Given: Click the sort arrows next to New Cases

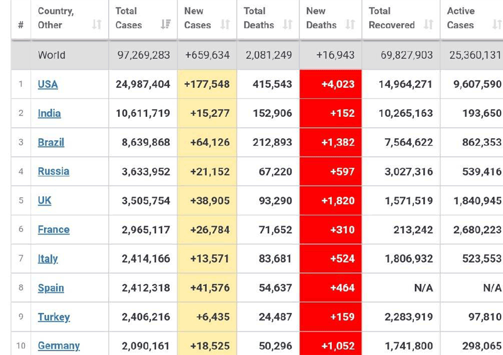Looking at the screenshot, I should [x=225, y=25].
